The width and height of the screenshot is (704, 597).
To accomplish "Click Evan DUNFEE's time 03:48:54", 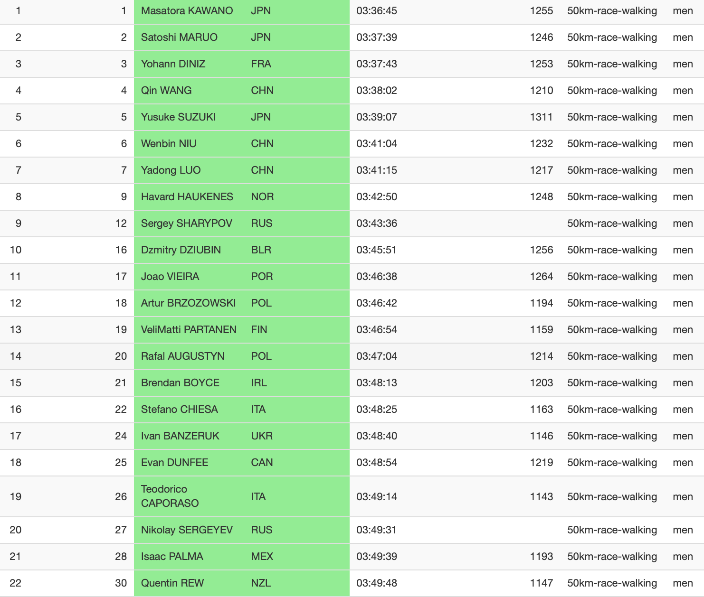I will 377,463.
